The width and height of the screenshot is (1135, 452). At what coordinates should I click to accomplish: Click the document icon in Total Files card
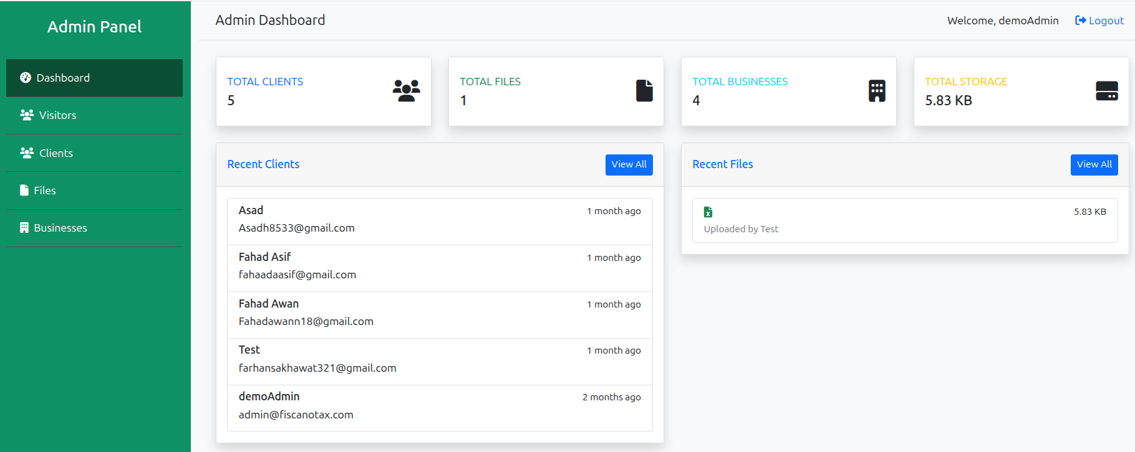point(644,91)
